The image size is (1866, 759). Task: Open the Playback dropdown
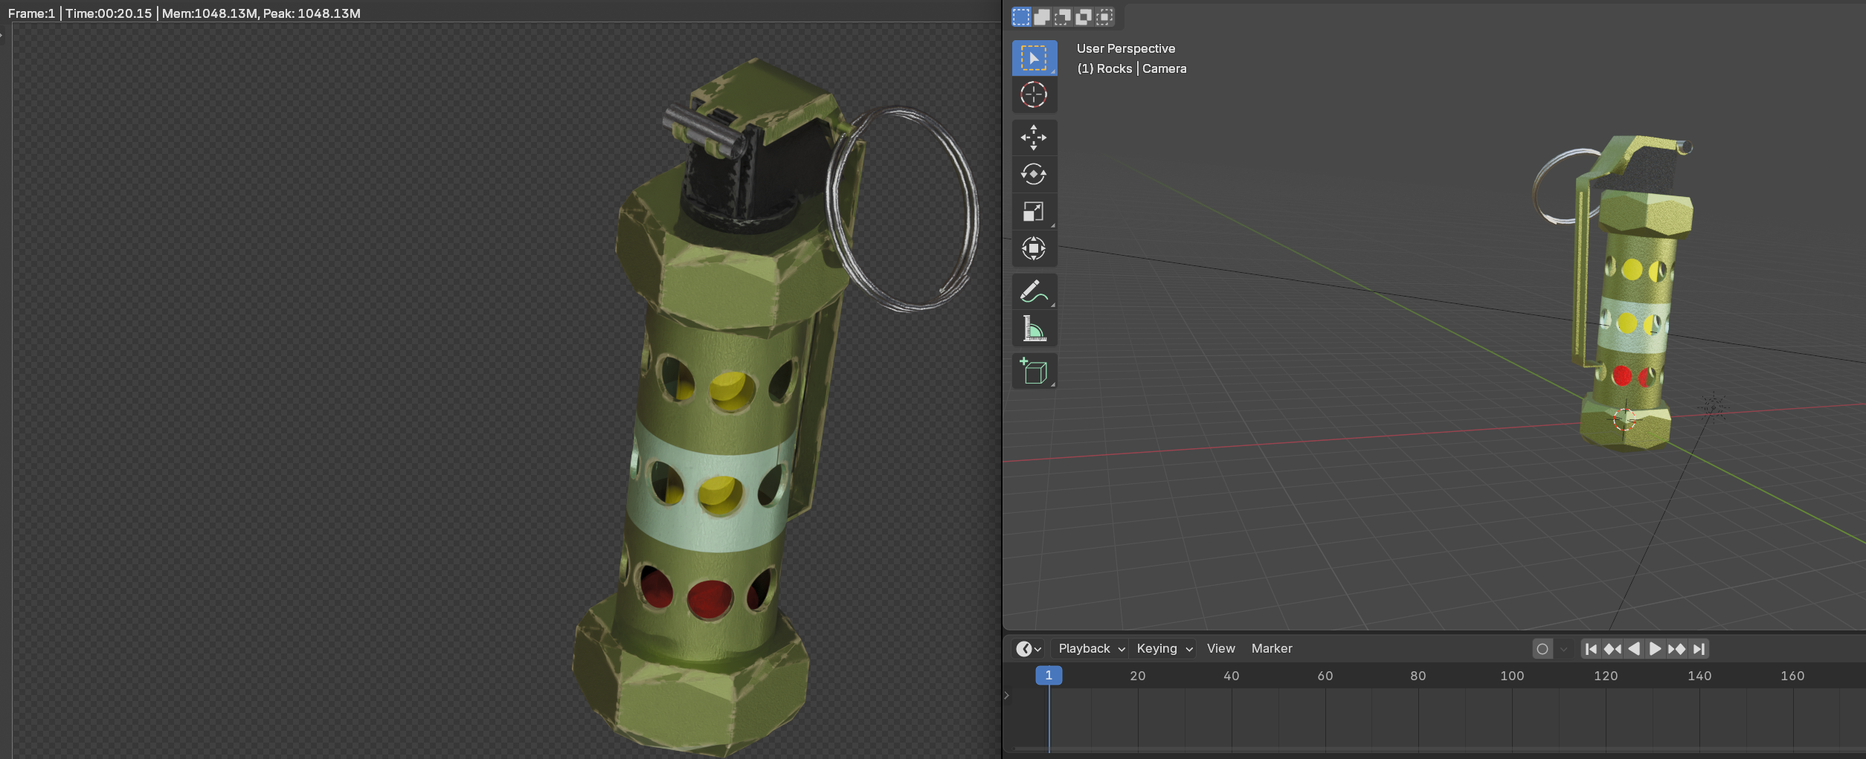pyautogui.click(x=1091, y=649)
